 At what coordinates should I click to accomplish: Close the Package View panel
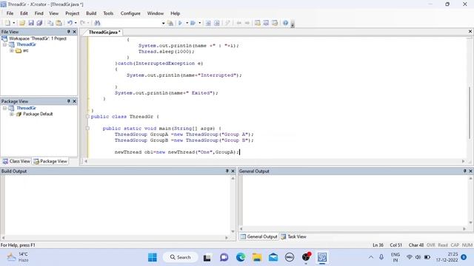[x=74, y=101]
